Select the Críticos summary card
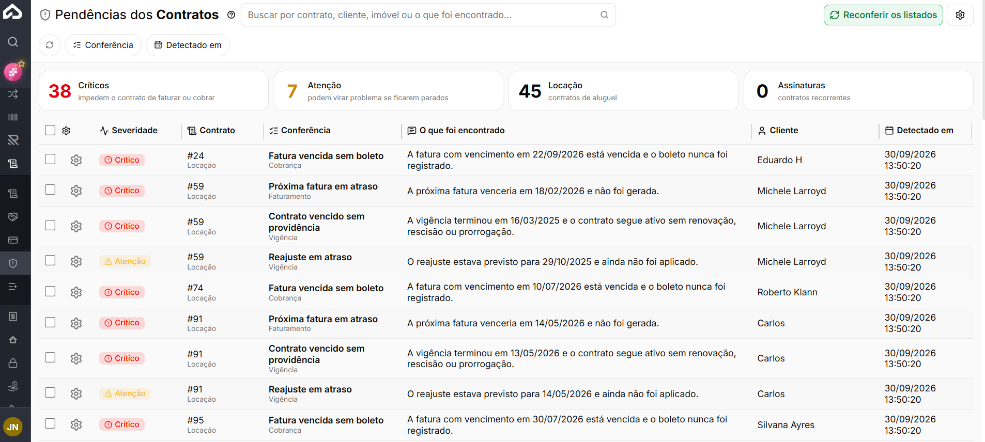 [153, 91]
